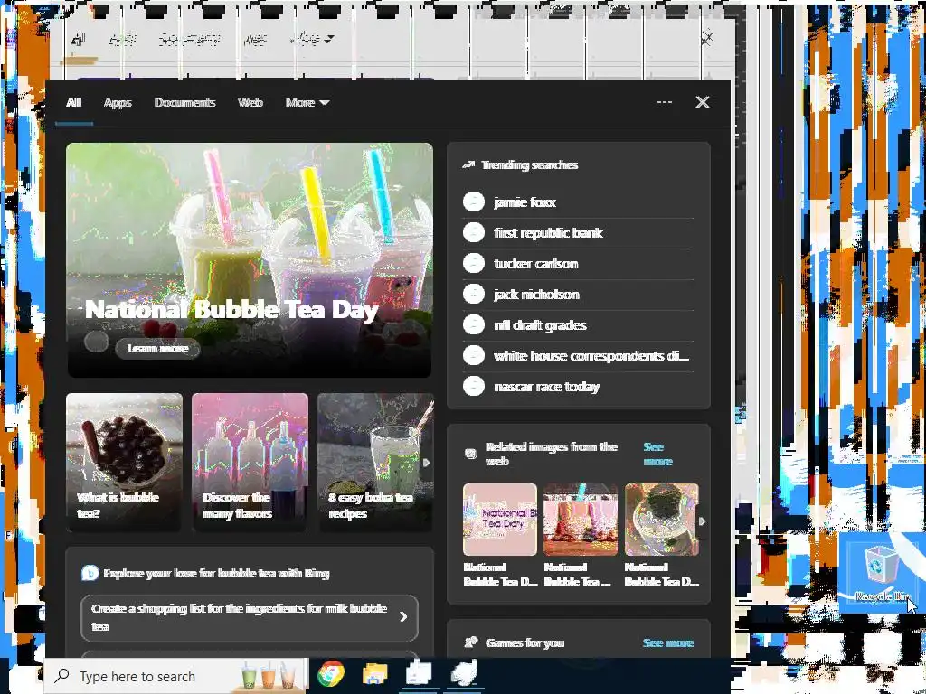Open third pinned taskbar app icon
926x694 pixels.
coord(418,674)
